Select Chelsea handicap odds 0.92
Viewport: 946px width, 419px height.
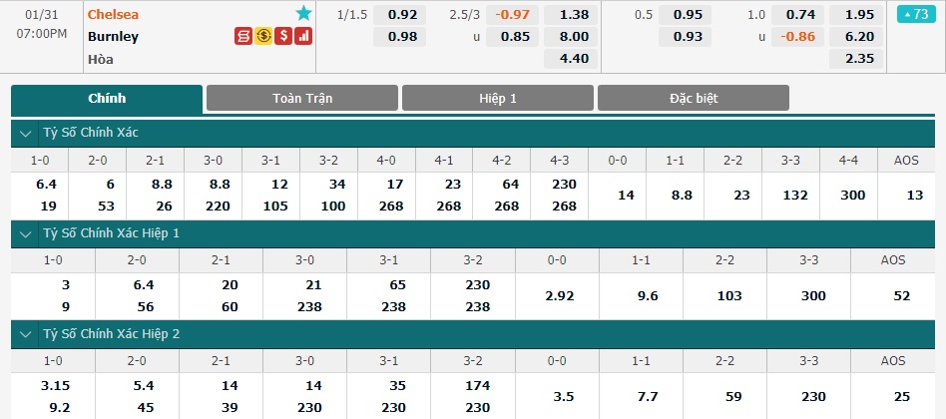399,15
